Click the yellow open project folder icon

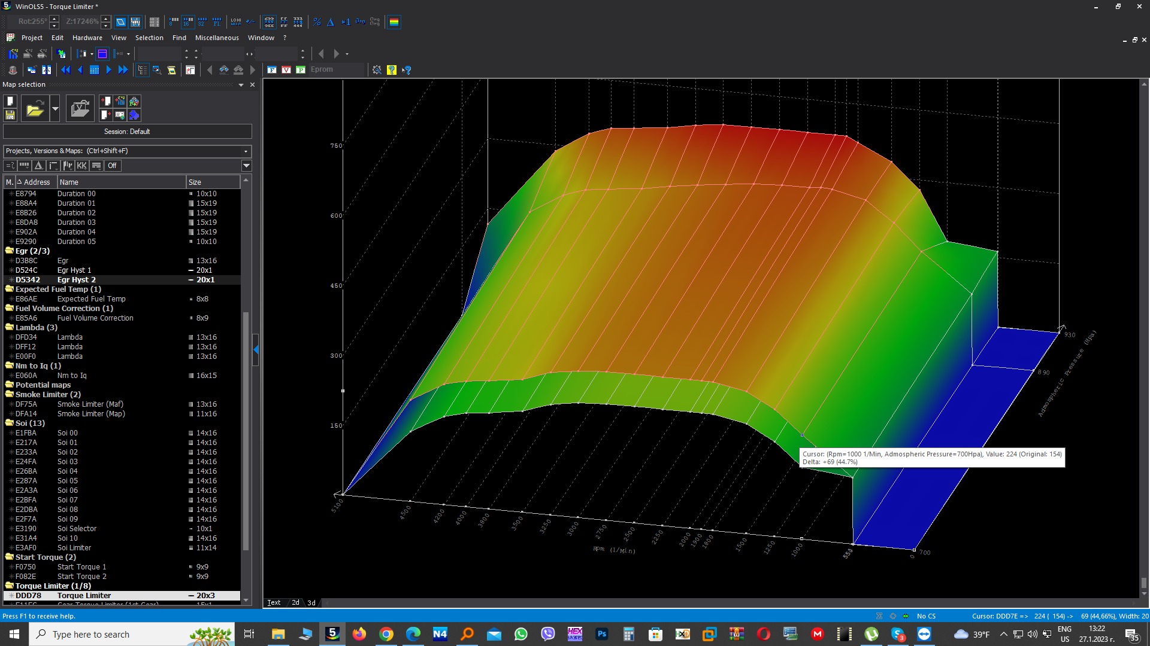pos(35,109)
